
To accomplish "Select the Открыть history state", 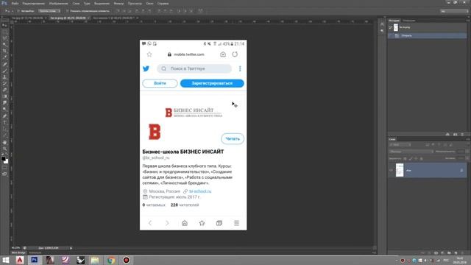I will [x=428, y=35].
